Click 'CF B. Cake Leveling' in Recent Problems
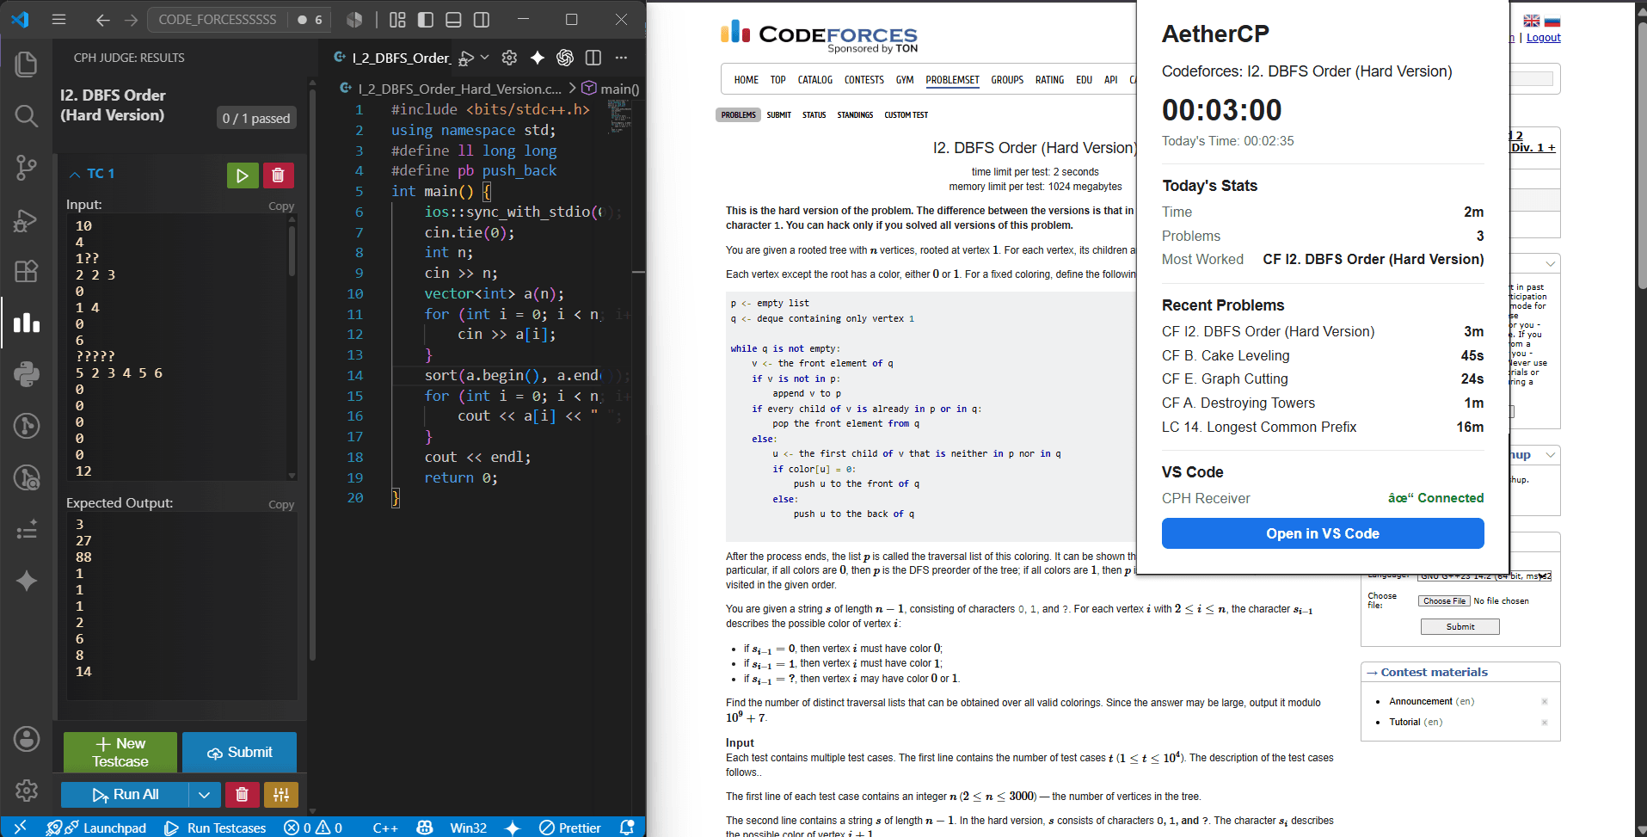The height and width of the screenshot is (837, 1647). click(x=1226, y=355)
